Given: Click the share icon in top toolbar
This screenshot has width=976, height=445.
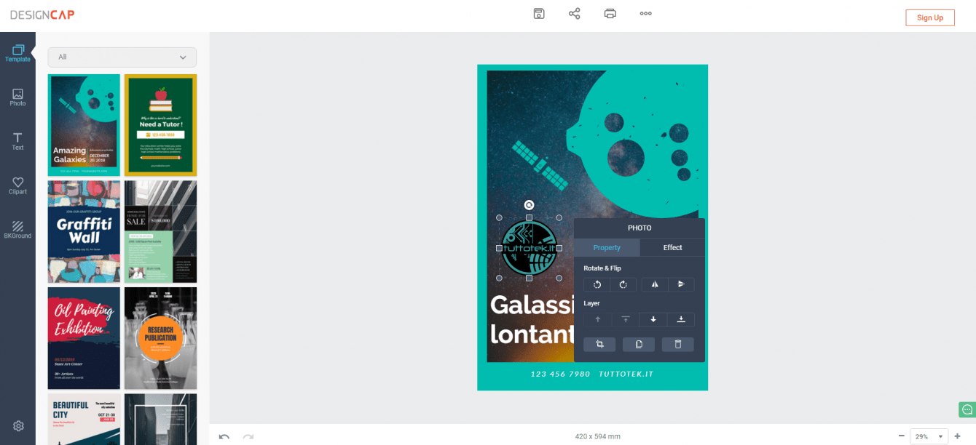Looking at the screenshot, I should click(575, 14).
